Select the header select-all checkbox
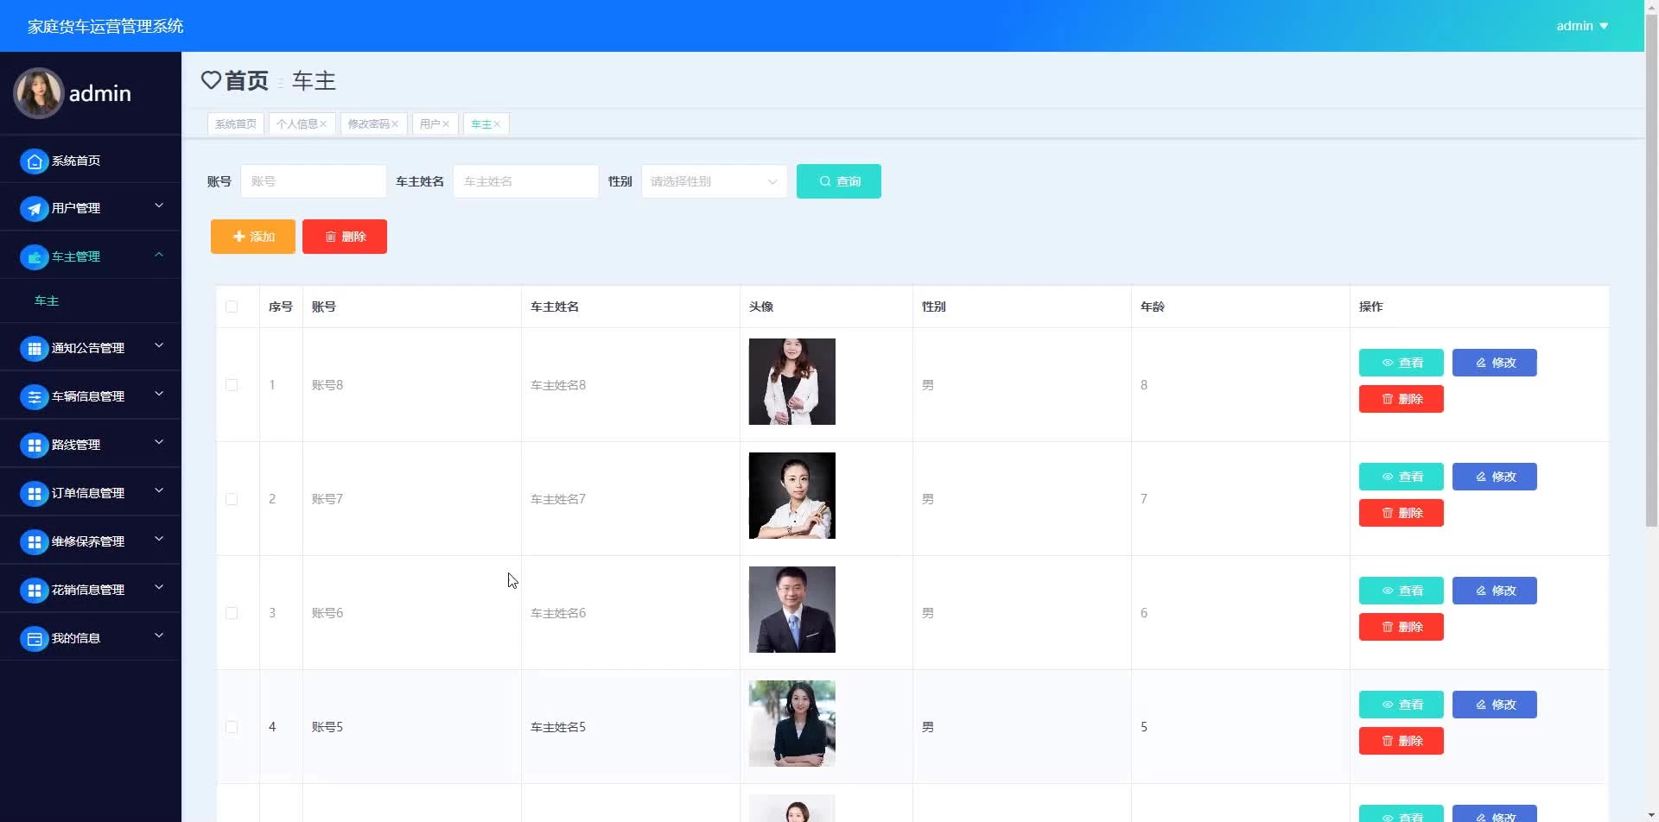The height and width of the screenshot is (822, 1659). pos(232,307)
